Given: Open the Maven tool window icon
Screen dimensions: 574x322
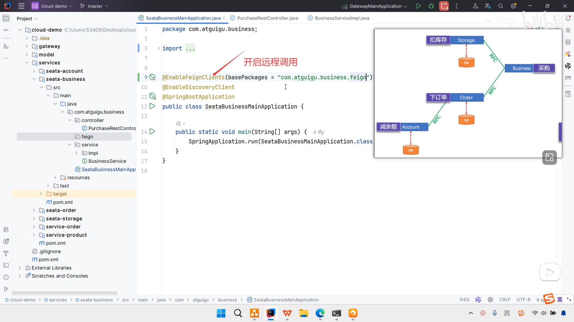Looking at the screenshot, I should point(568,78).
